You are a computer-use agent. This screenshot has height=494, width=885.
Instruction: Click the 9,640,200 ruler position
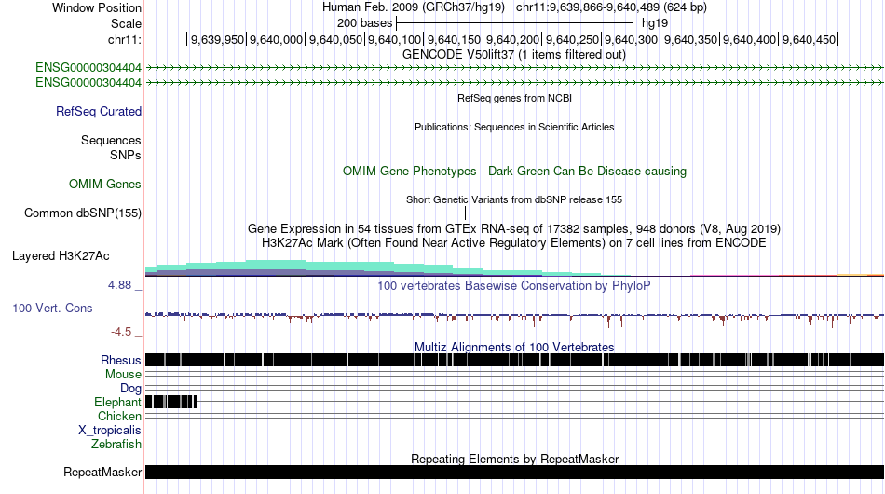pos(512,39)
